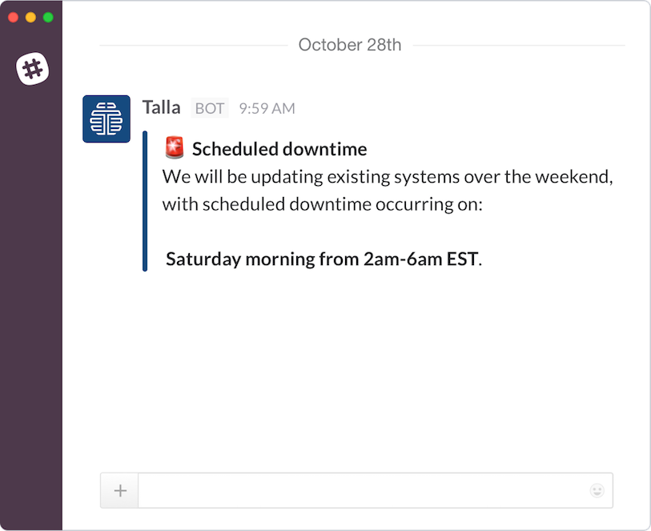Focus the message input field
This screenshot has width=651, height=531.
point(360,490)
